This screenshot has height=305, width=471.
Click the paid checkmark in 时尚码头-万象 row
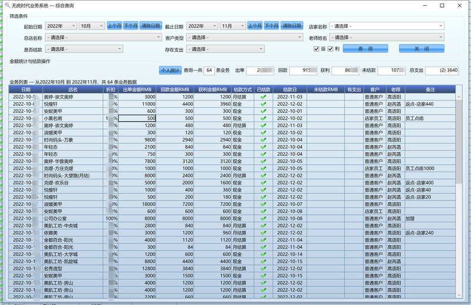tap(263, 140)
